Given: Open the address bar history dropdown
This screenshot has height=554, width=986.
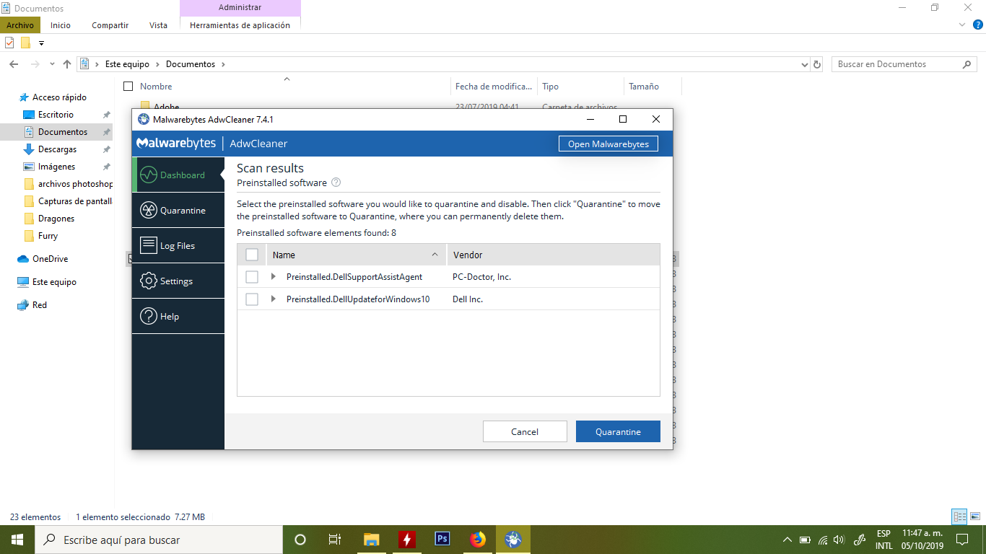Looking at the screenshot, I should click(x=805, y=64).
